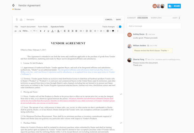Open the Helvetica font family dropdown
Viewport: 194px width, 133px height.
(x=27, y=31)
